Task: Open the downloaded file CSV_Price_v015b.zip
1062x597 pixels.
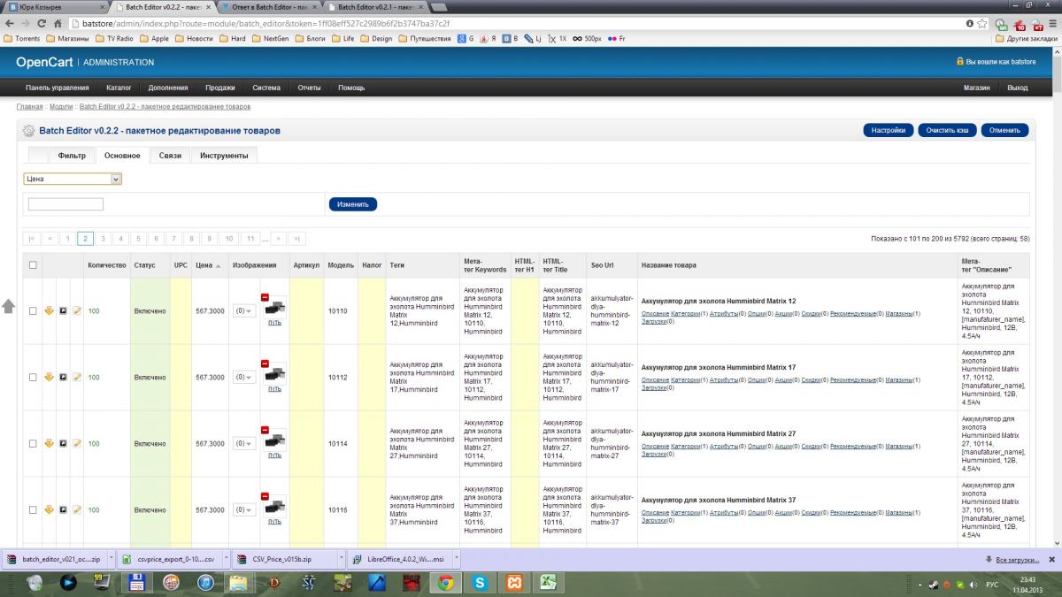Action: click(288, 559)
